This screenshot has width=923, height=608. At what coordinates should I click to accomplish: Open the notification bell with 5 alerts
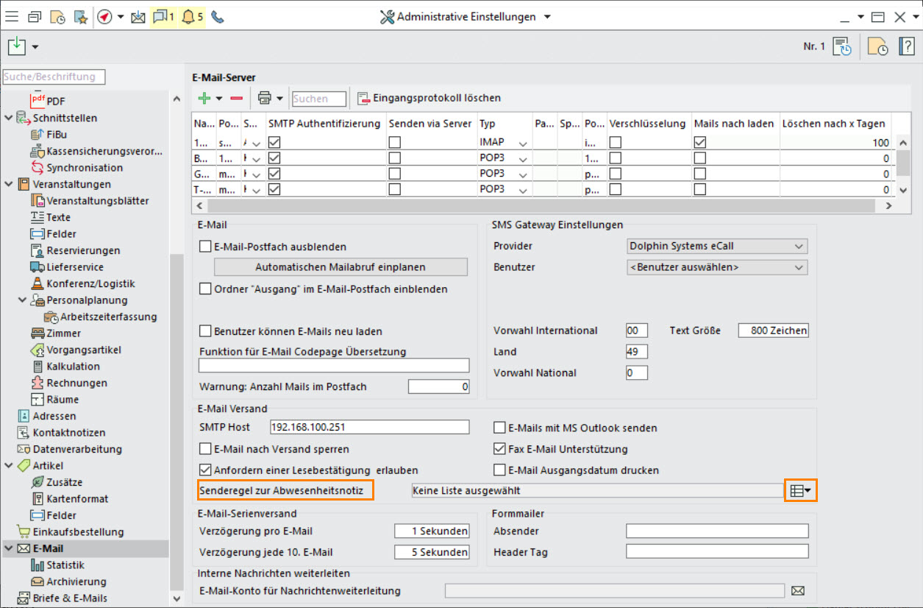(191, 17)
